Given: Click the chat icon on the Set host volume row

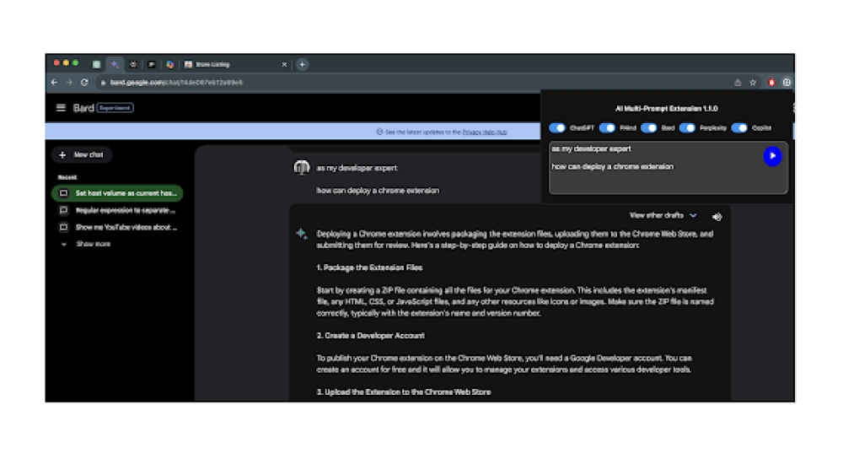Looking at the screenshot, I should click(x=63, y=193).
